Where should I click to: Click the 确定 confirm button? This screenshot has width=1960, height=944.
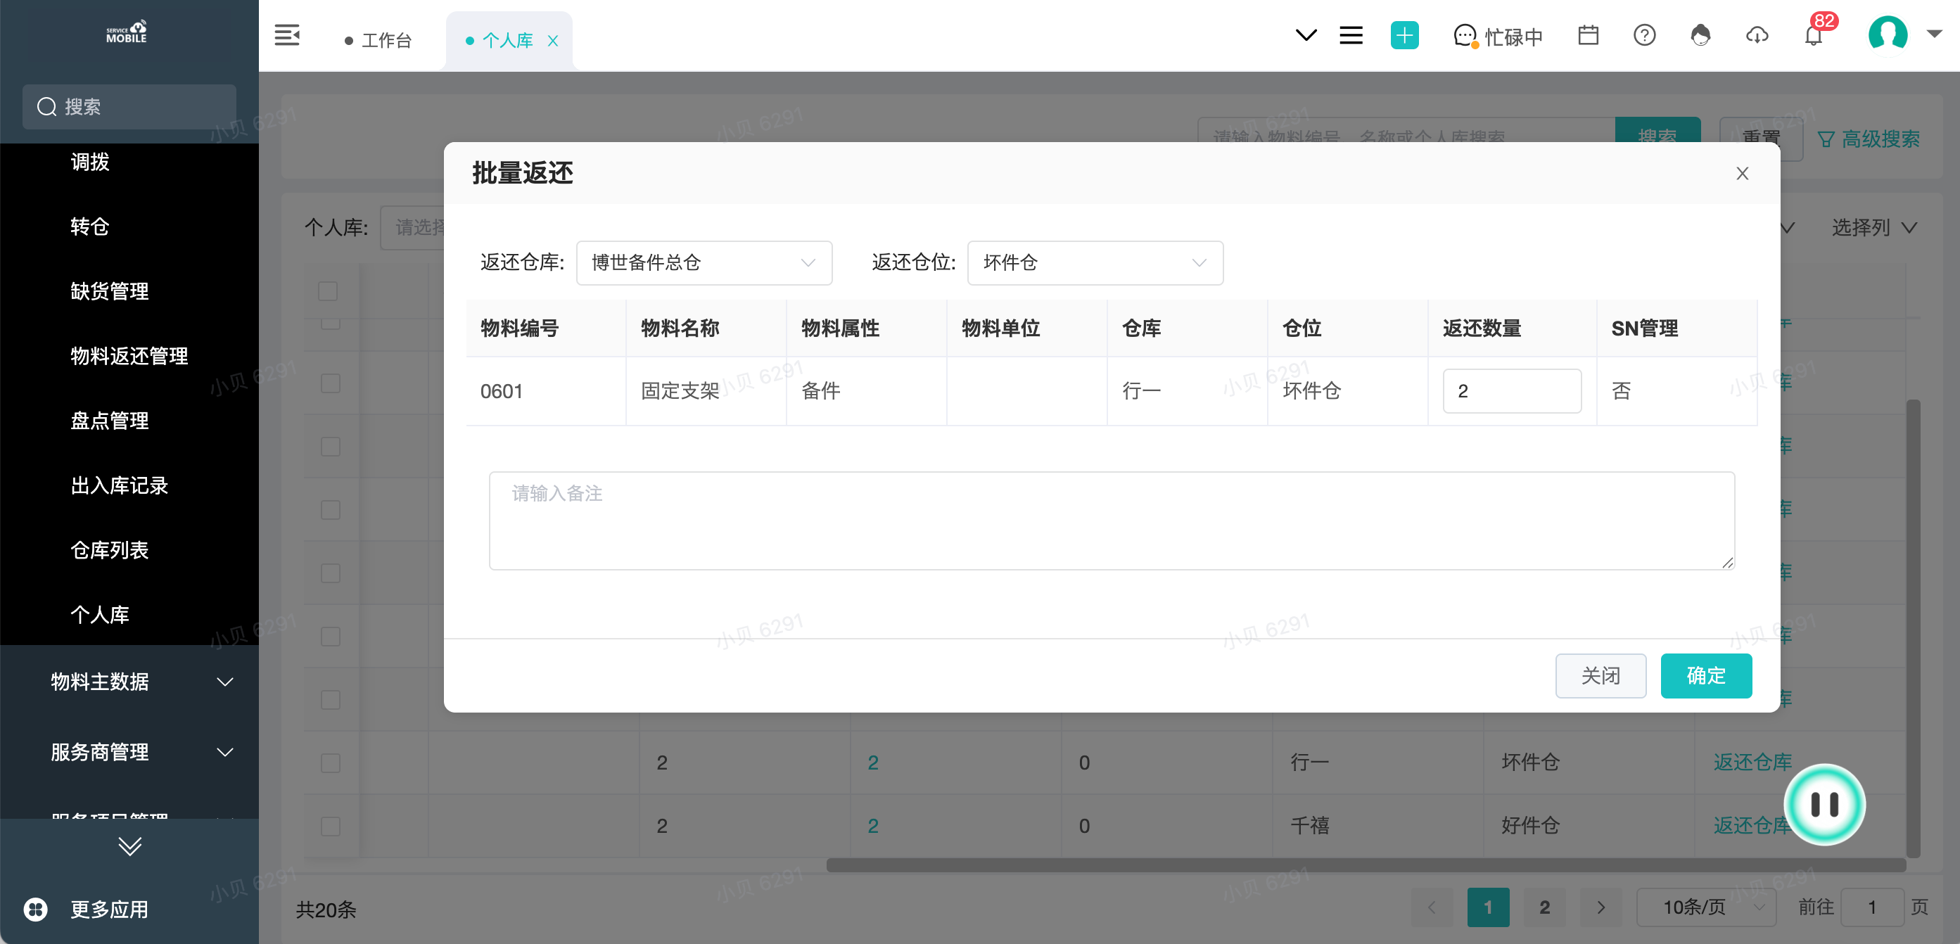point(1705,675)
